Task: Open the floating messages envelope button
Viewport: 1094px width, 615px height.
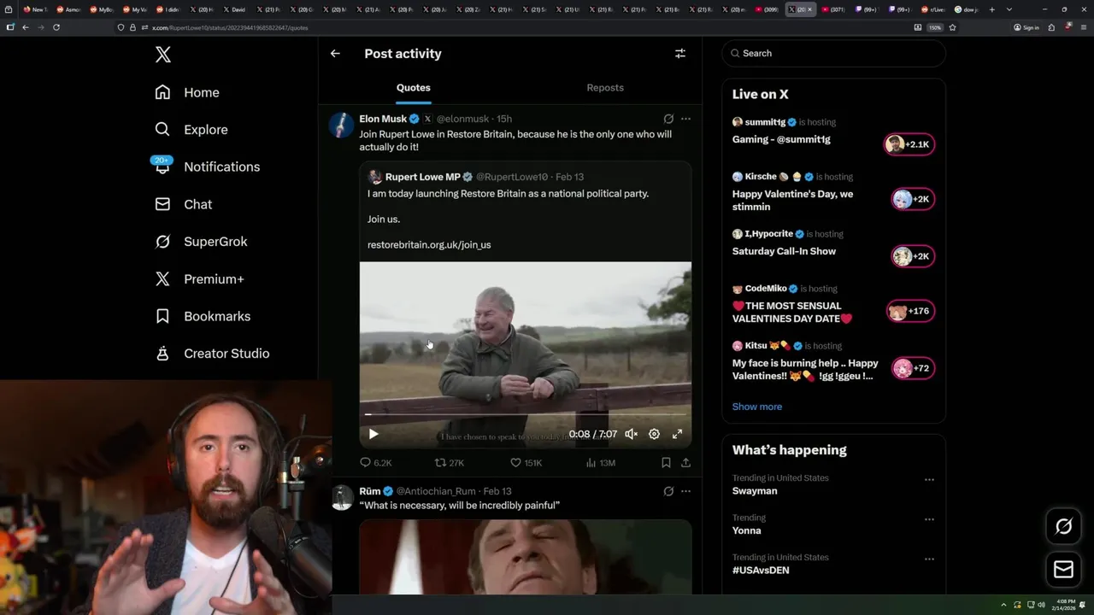Action: point(1063,570)
